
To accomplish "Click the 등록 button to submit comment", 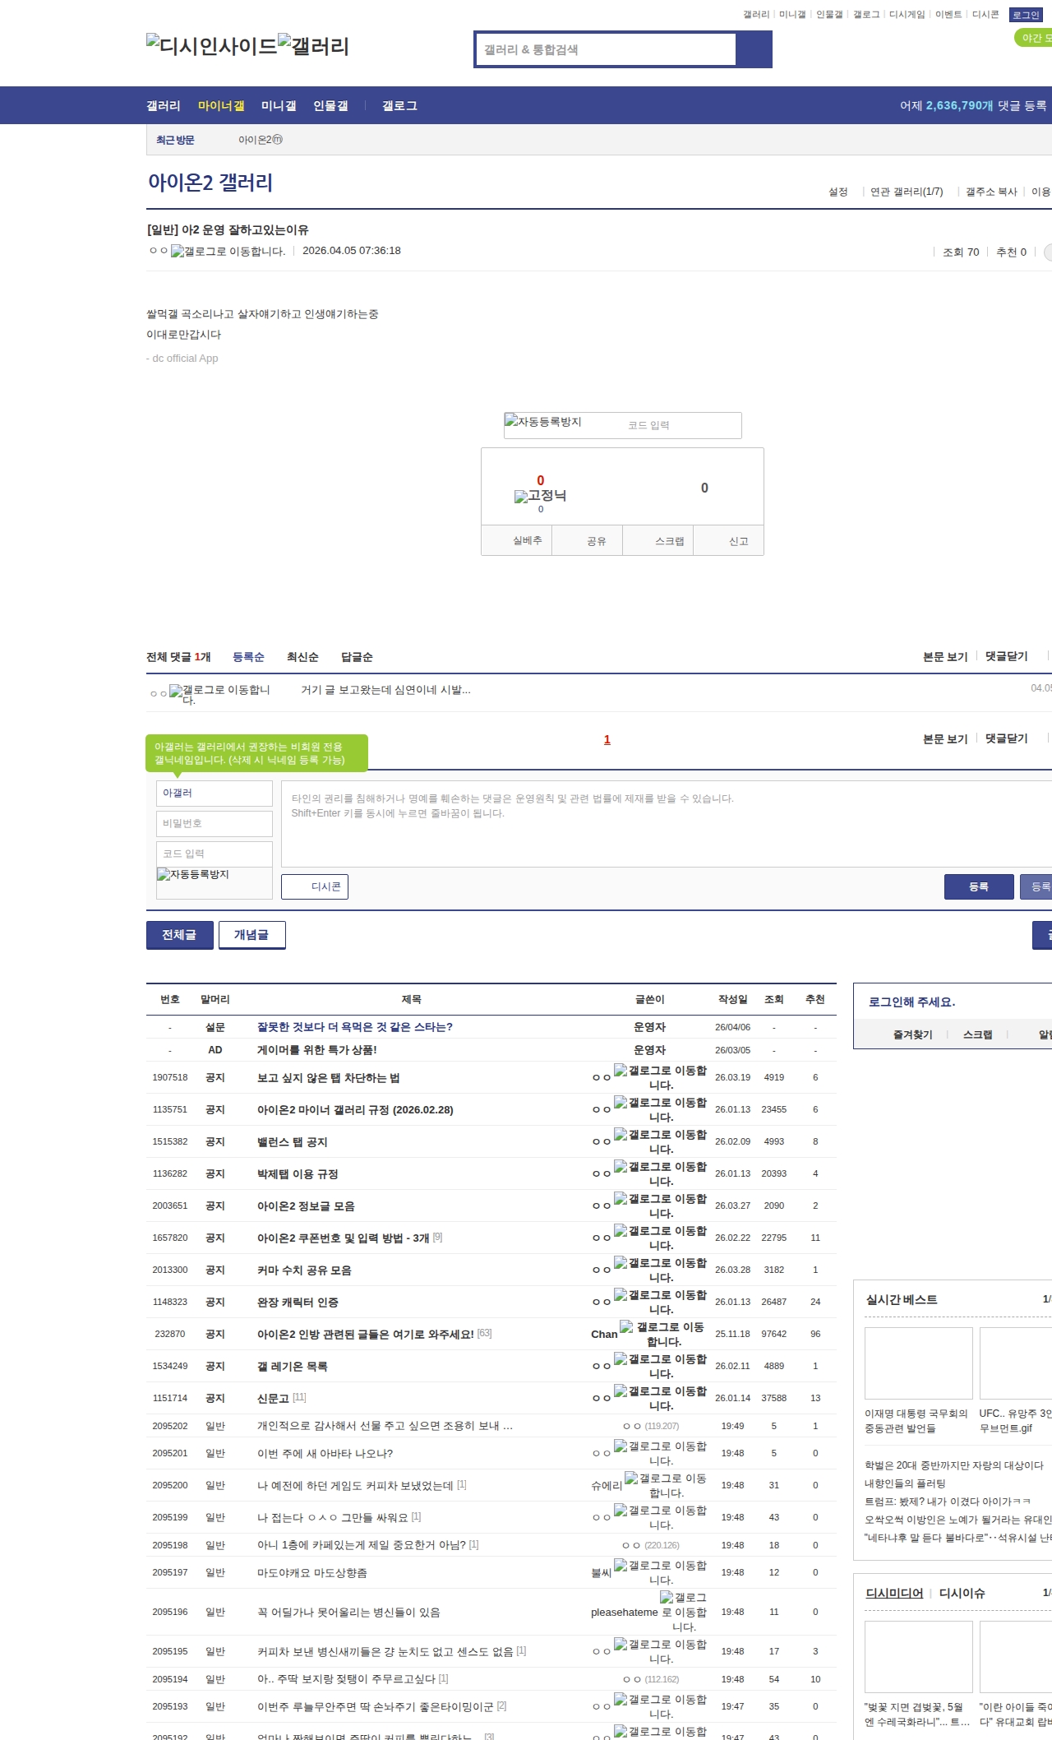I will 978,886.
